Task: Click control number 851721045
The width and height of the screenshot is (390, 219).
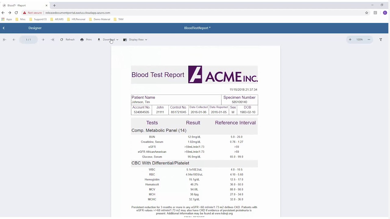Action: 178,112
